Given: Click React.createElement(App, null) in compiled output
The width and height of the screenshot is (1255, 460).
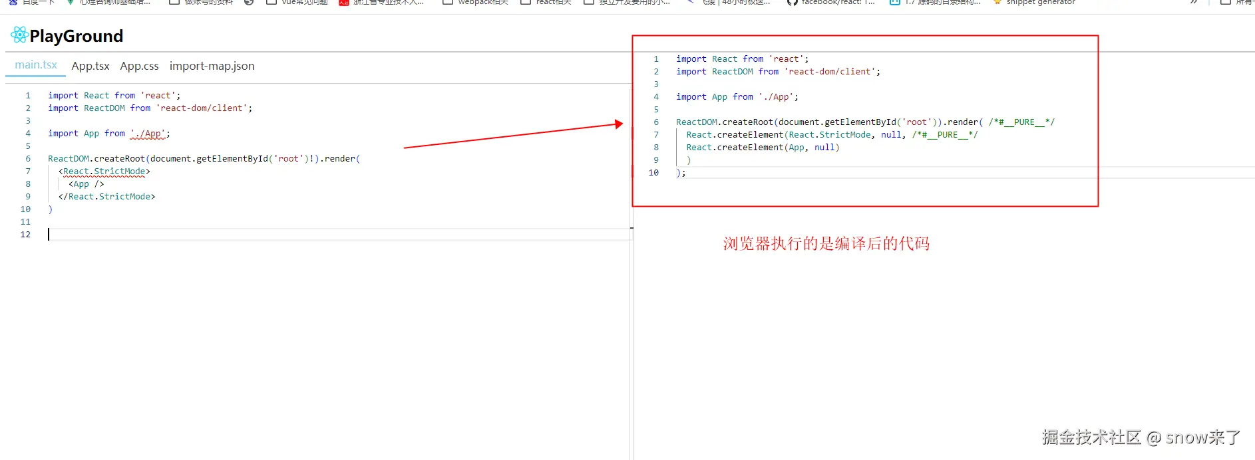Looking at the screenshot, I should (763, 148).
